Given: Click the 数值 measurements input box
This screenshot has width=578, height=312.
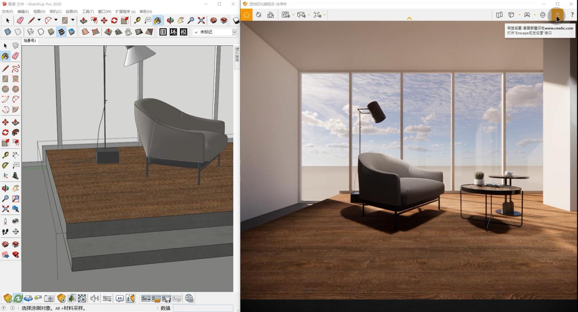Looking at the screenshot, I should click(203, 308).
